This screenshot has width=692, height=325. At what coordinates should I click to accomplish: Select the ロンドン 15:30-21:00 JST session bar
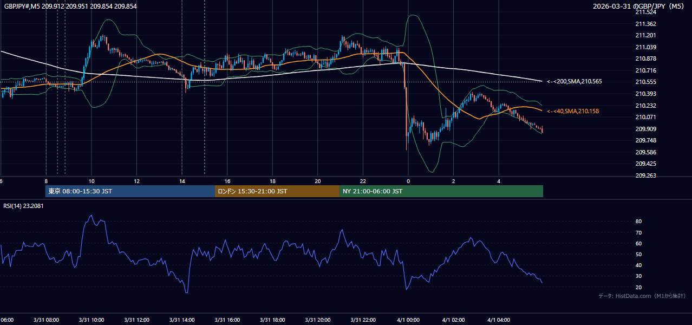click(277, 191)
